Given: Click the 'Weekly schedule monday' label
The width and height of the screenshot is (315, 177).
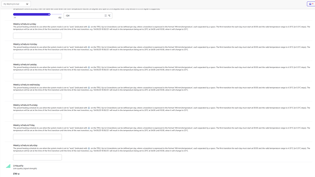Looking at the screenshot, I should pos(25,44).
